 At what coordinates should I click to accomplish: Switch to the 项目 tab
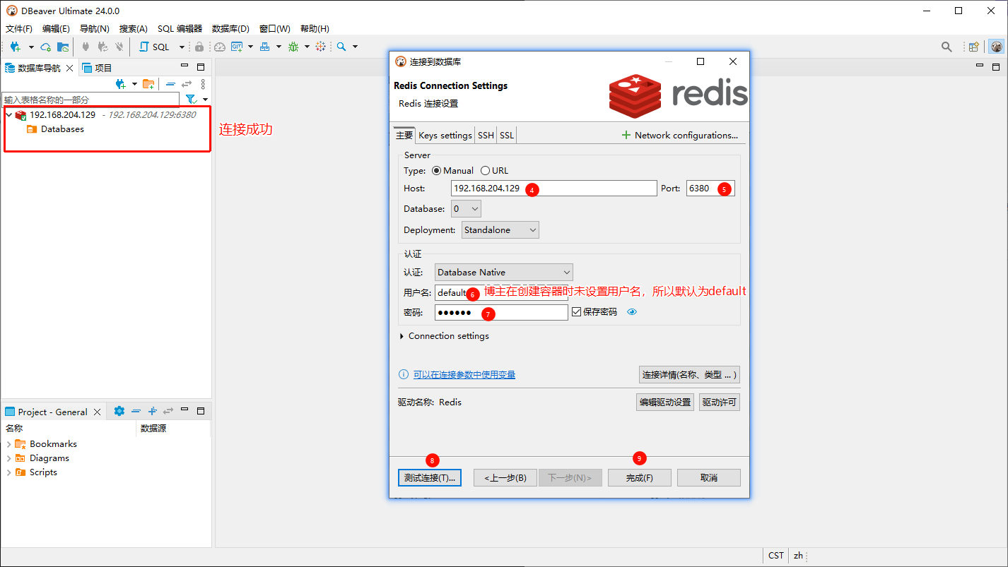(x=98, y=68)
